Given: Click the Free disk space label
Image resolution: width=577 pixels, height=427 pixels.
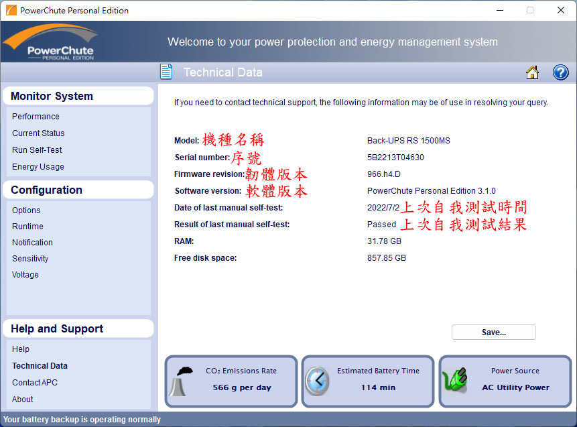Looking at the screenshot, I should (x=205, y=258).
